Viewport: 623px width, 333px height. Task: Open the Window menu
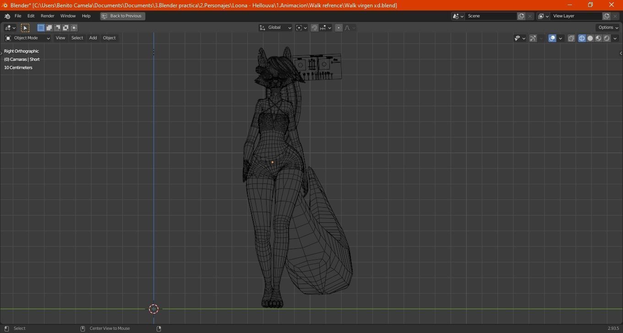pos(68,16)
